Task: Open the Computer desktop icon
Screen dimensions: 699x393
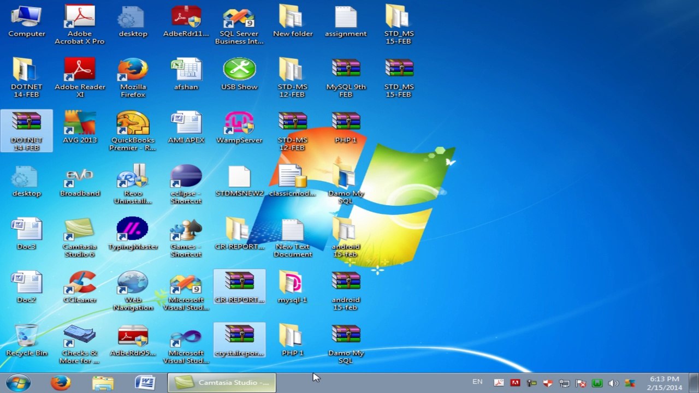Action: click(26, 22)
